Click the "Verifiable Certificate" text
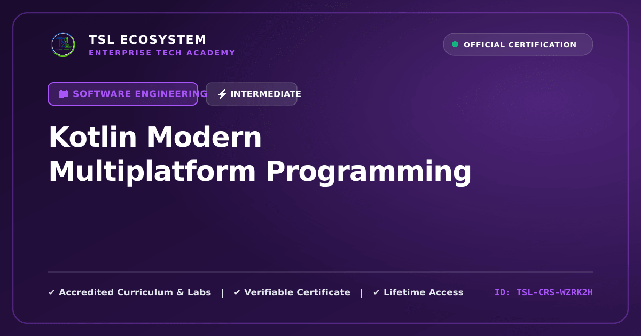The image size is (641, 336). (x=297, y=292)
